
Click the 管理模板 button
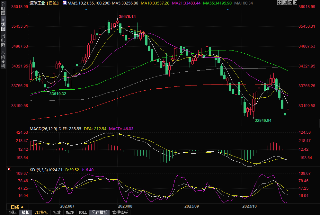coord(120,212)
